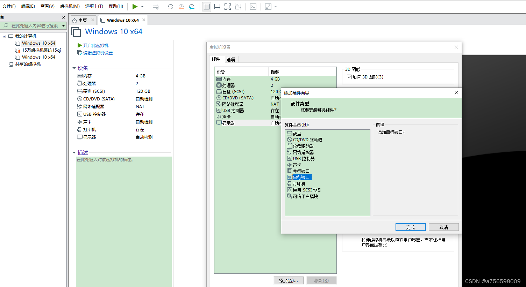Open the 查看(V) menu

pyautogui.click(x=48, y=6)
